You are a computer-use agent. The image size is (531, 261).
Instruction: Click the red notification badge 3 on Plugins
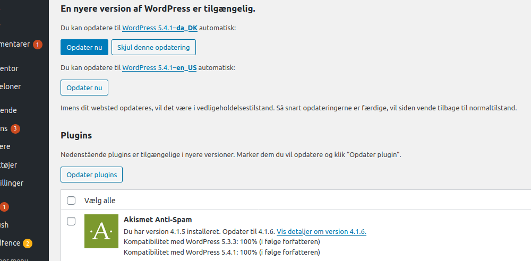[15, 128]
